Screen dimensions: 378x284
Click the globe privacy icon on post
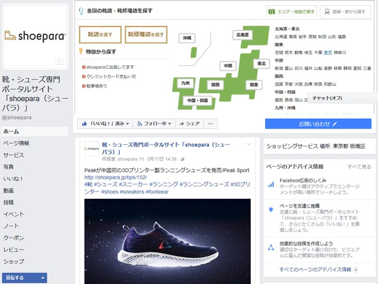183,159
